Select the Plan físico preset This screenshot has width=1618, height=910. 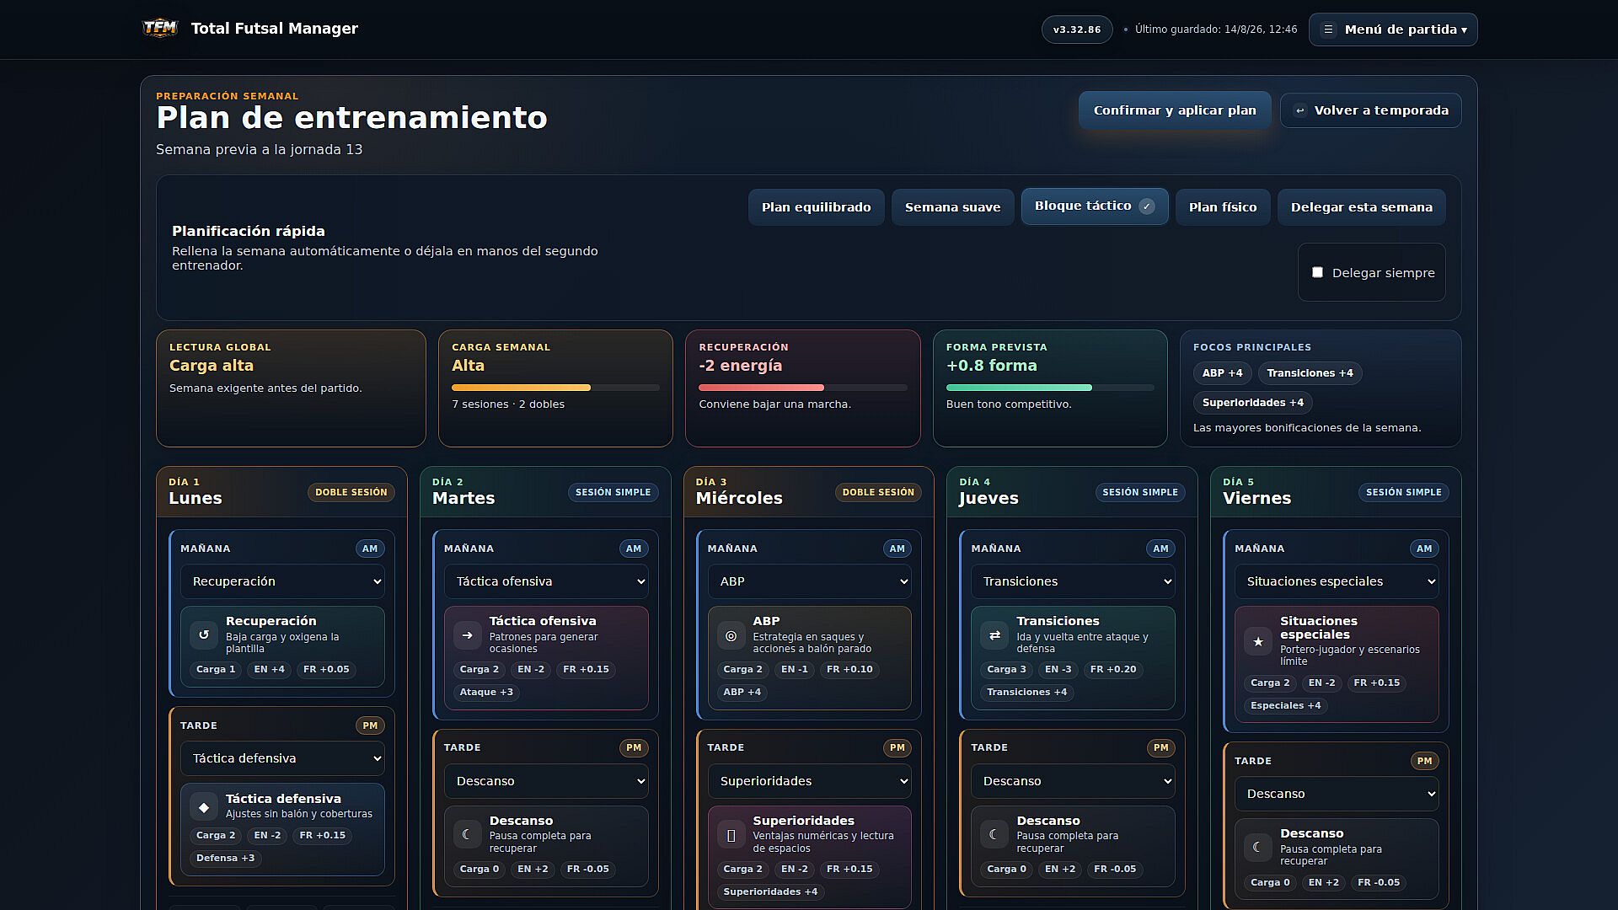(1223, 207)
